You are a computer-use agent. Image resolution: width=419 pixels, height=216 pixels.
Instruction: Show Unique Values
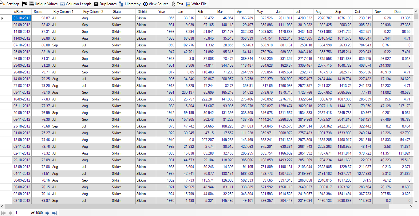(43, 4)
